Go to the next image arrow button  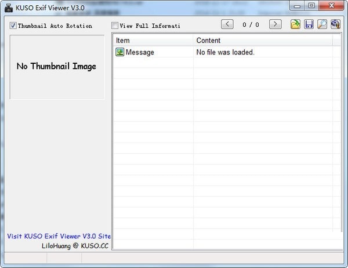(x=275, y=24)
